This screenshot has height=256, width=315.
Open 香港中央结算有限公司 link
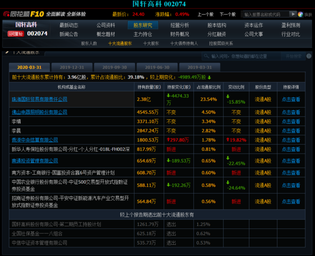(x=35, y=140)
